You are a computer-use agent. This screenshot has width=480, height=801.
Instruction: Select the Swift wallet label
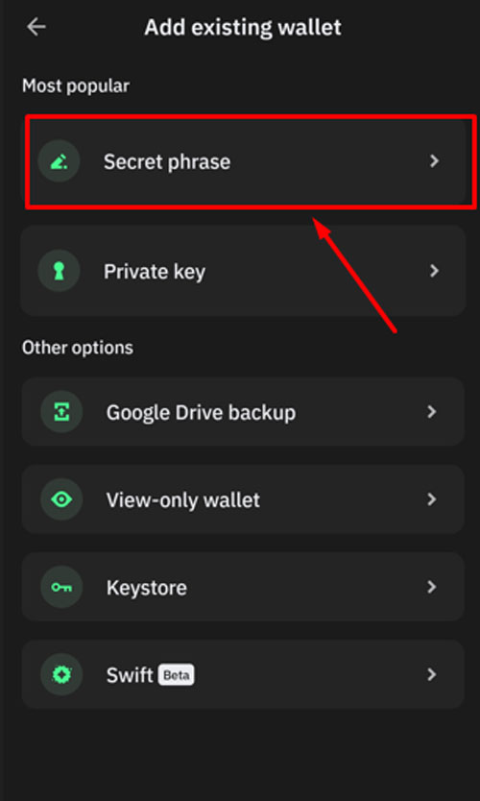(130, 675)
